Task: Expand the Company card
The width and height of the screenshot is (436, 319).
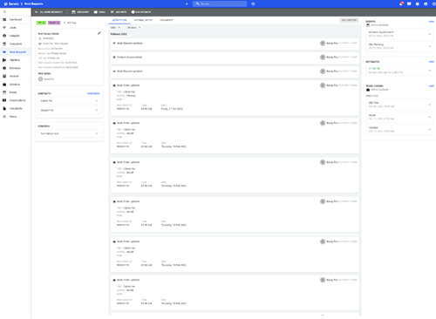Action: tap(70, 133)
